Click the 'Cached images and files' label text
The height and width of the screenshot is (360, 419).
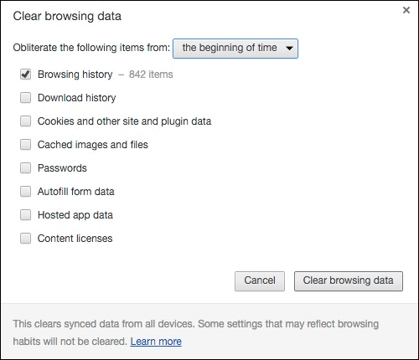tap(93, 145)
